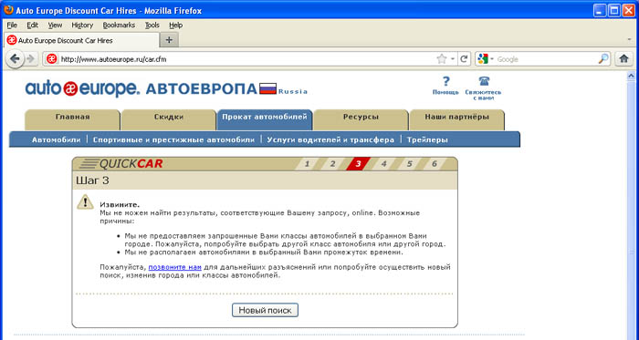Go to QuickCar step 5

[x=409, y=164]
